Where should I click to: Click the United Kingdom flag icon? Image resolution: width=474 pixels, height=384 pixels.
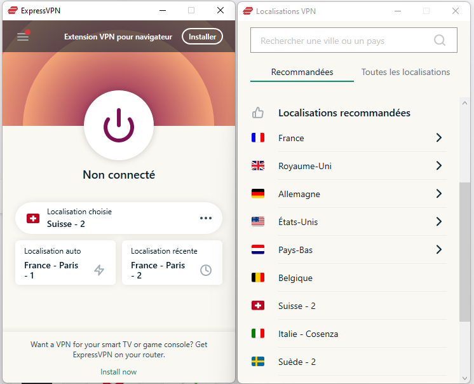click(258, 166)
